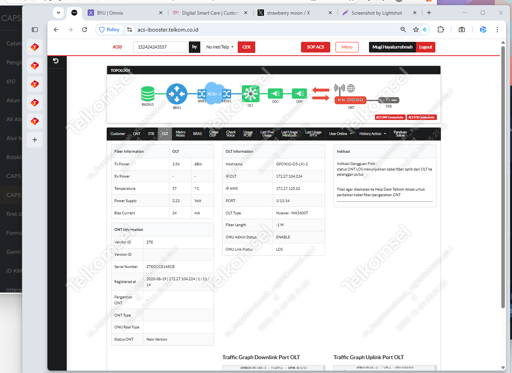Open a new browser tab with plus

pos(429,13)
